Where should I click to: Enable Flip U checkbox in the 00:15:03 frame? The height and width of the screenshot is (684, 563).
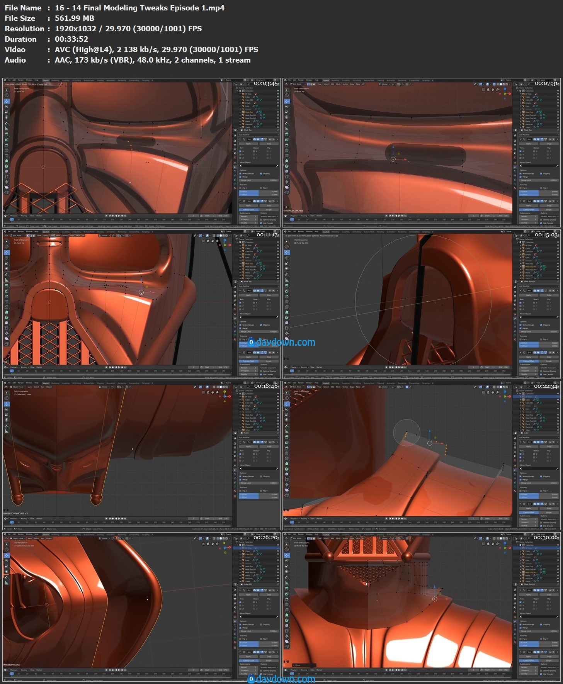click(x=520, y=339)
